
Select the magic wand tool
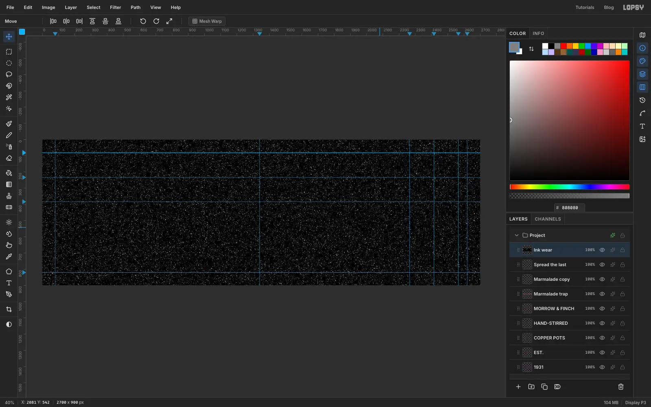tap(9, 97)
